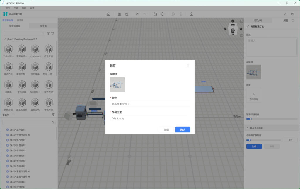
Task: Select the 青色方块 template
Action: click(48, 104)
